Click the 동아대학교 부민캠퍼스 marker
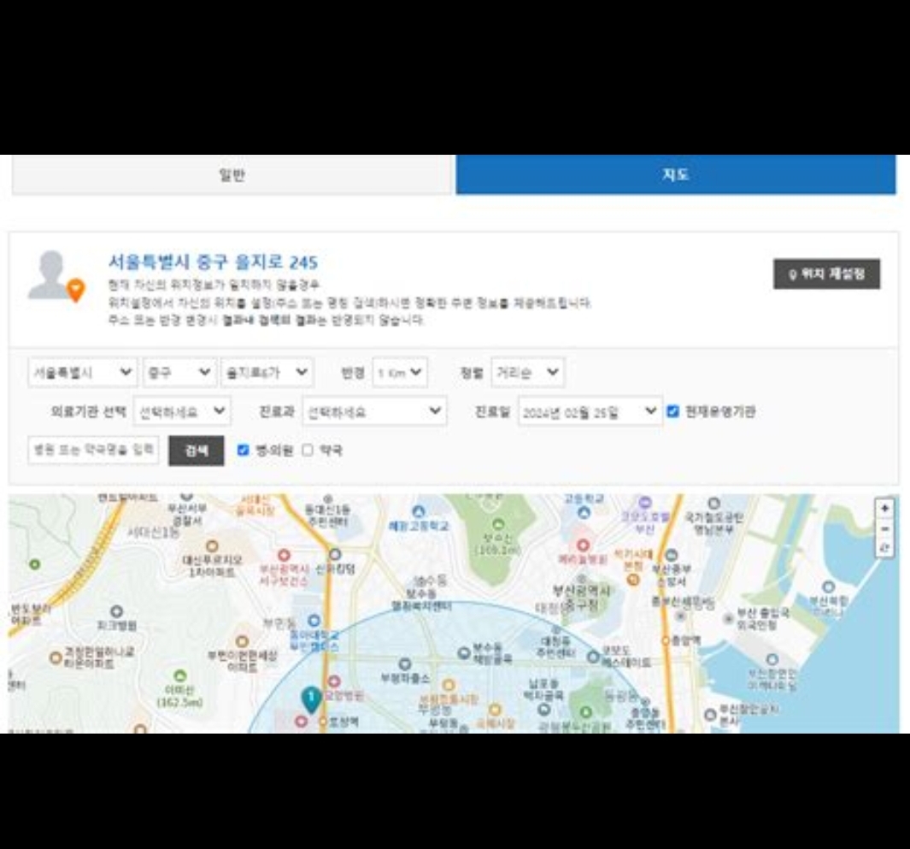The width and height of the screenshot is (910, 849). 314,621
